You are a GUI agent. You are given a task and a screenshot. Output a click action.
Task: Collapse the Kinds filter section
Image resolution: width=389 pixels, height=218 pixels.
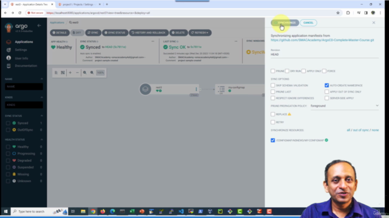(41, 97)
